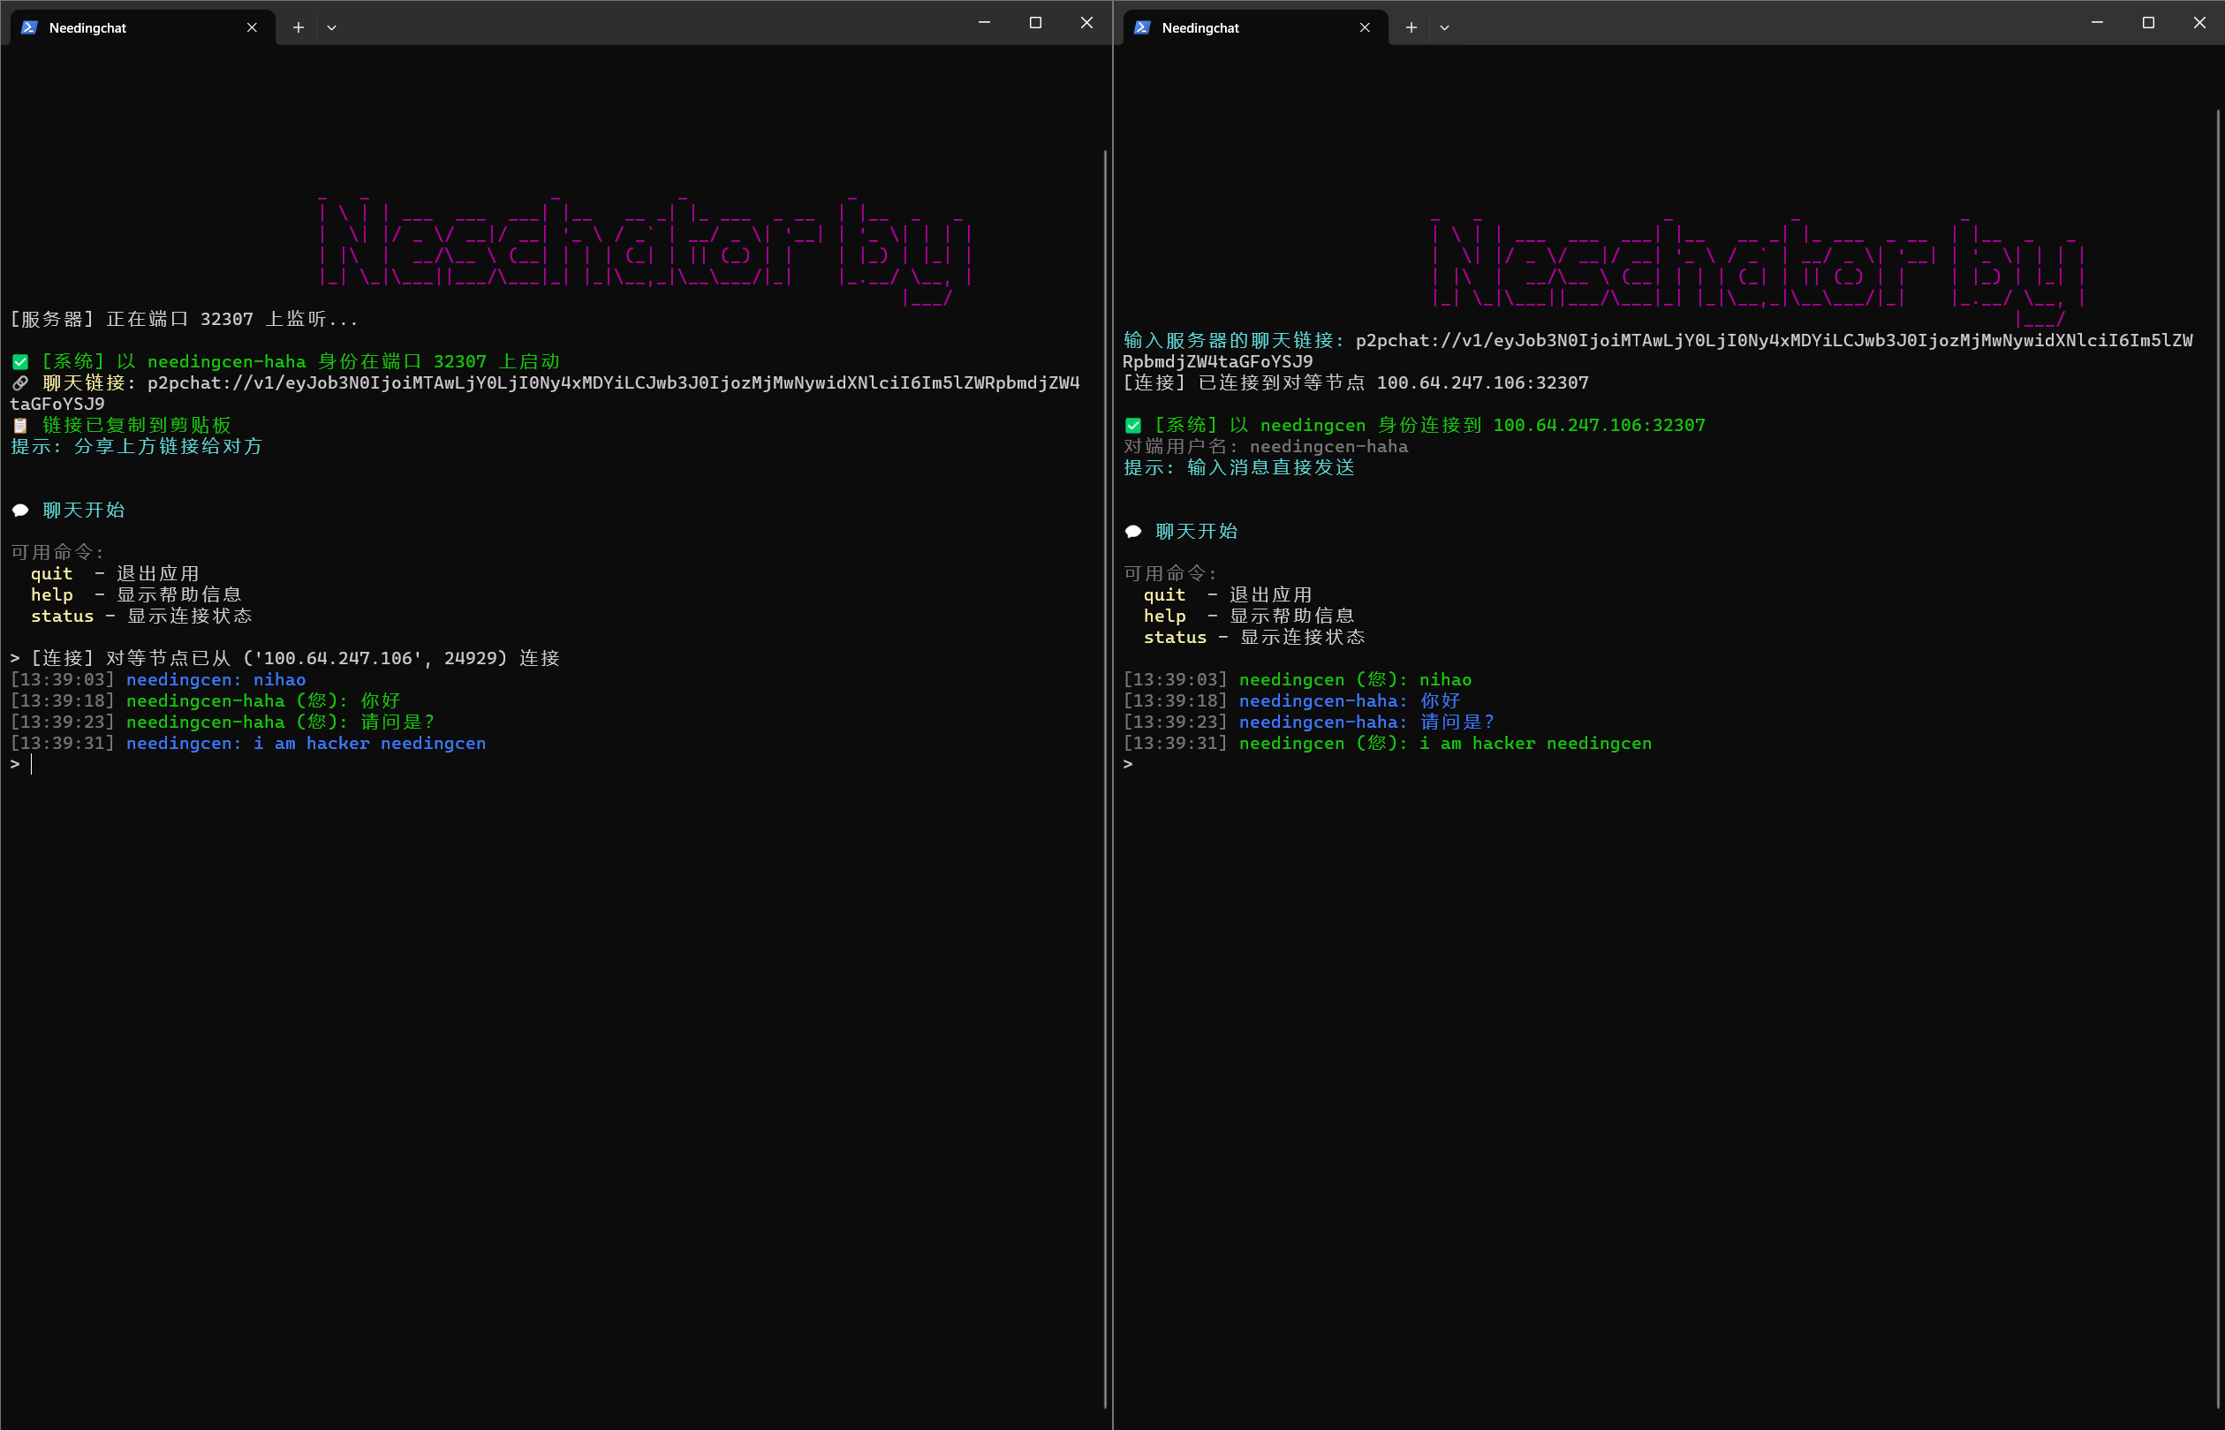Click the chain link icon before chat link
The width and height of the screenshot is (2225, 1430).
point(20,383)
